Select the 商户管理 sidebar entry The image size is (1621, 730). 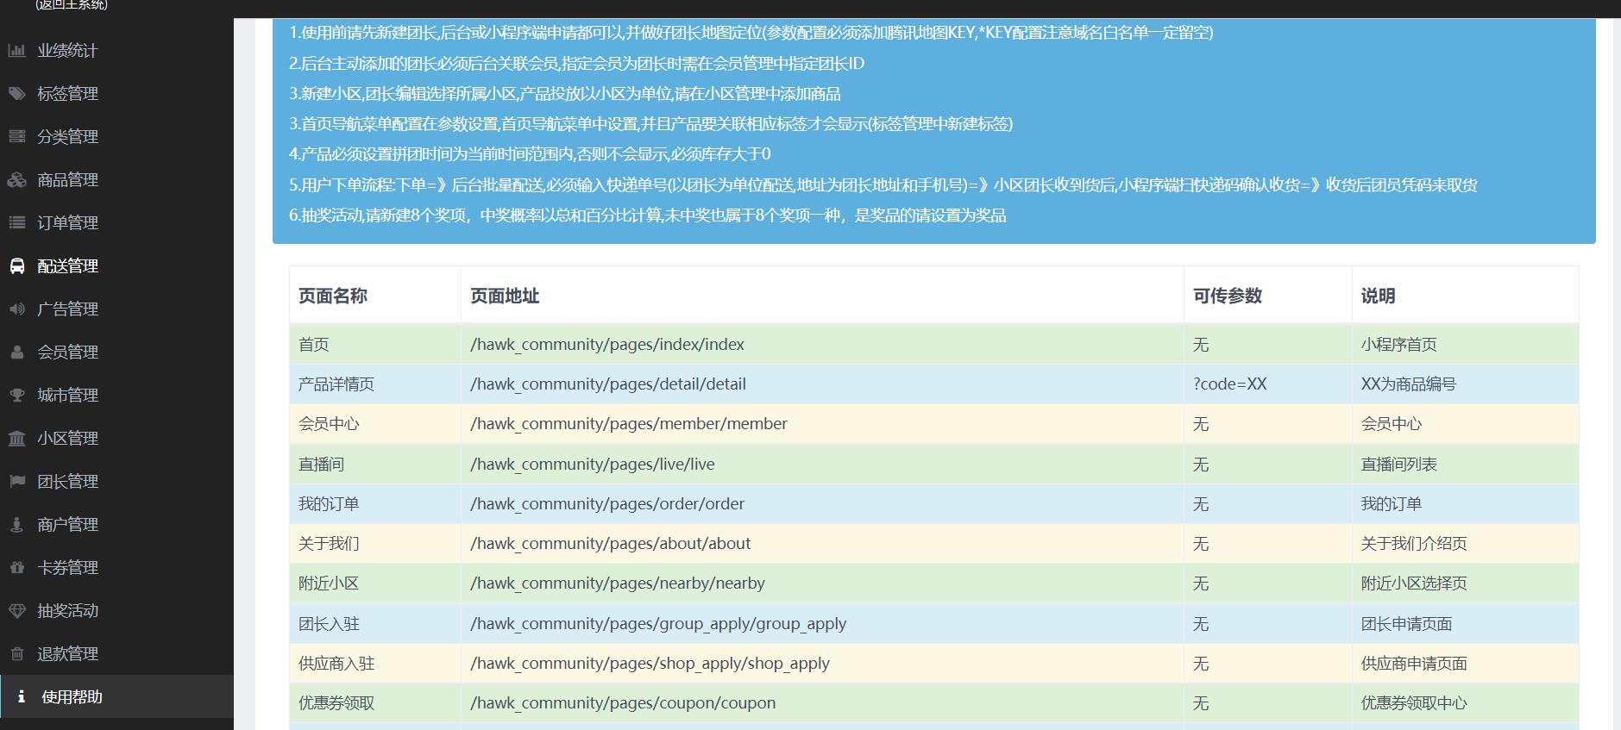click(67, 525)
